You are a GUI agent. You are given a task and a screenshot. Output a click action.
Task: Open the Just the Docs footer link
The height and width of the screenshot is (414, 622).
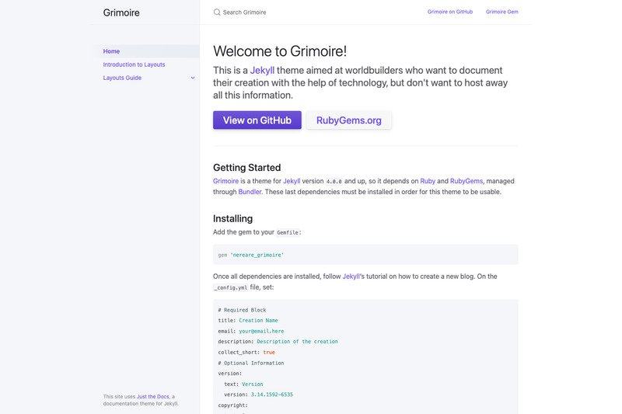pyautogui.click(x=152, y=397)
